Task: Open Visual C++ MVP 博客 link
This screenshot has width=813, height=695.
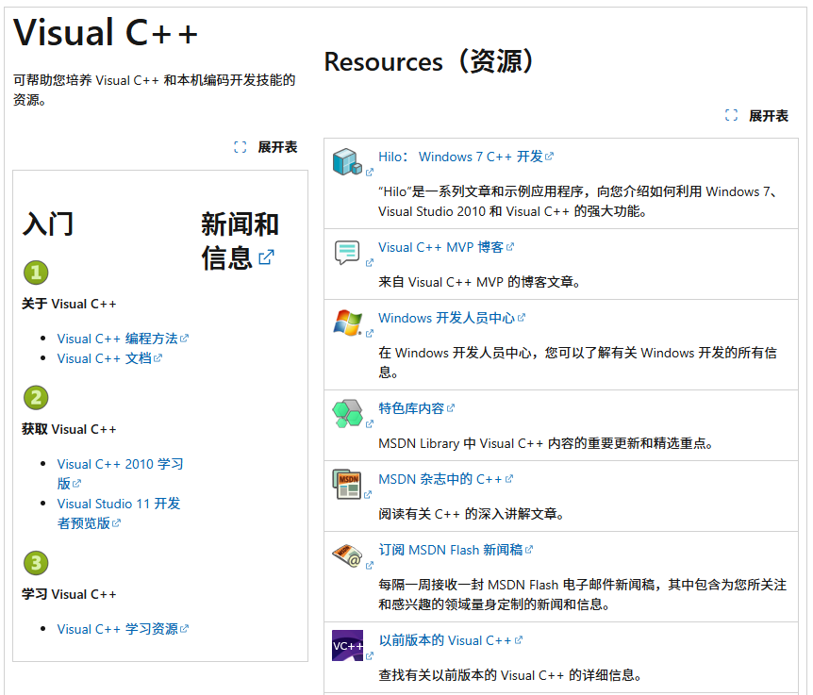Action: tap(446, 247)
